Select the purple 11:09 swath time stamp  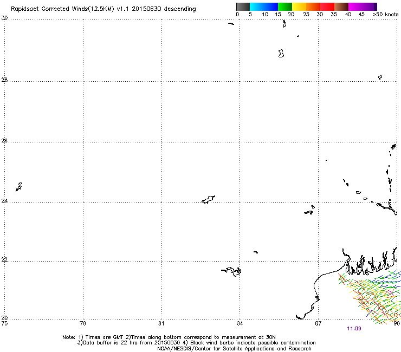click(354, 329)
